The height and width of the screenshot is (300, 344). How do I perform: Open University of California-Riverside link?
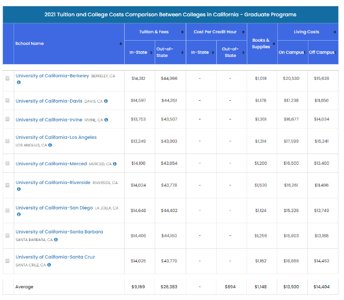pyautogui.click(x=53, y=183)
